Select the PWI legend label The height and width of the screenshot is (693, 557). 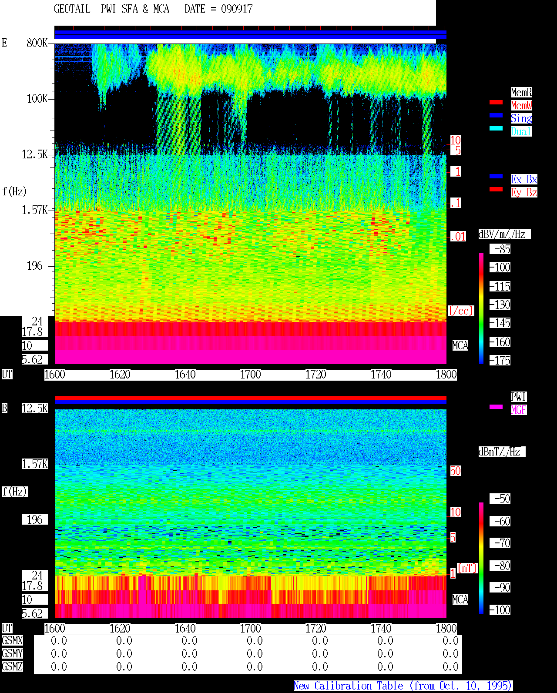coord(519,397)
